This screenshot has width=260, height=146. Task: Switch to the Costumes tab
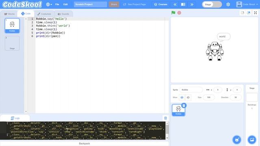pos(44,14)
